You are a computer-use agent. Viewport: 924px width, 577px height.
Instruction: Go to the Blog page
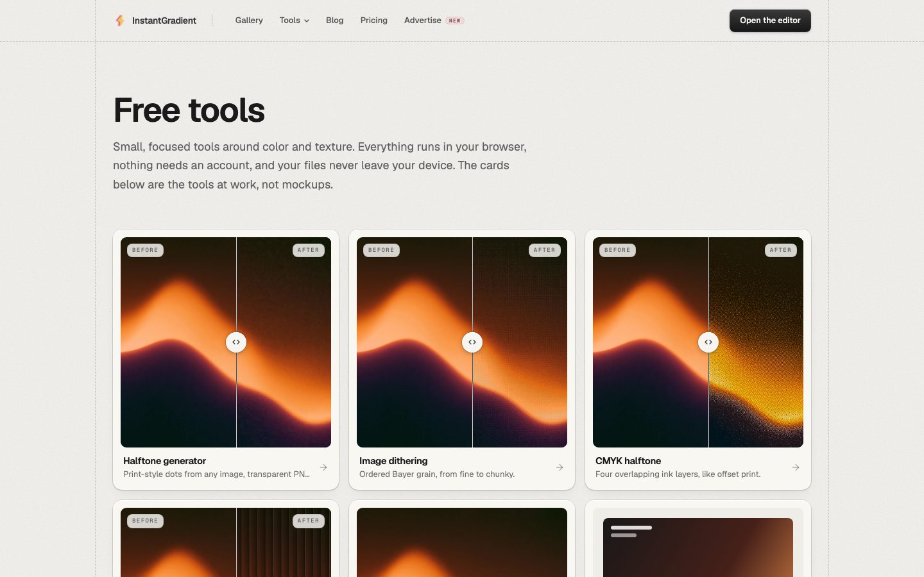coord(334,21)
